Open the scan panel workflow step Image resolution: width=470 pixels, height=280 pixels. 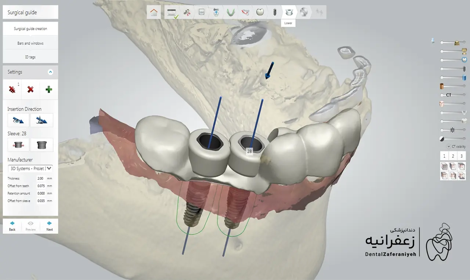(x=202, y=12)
